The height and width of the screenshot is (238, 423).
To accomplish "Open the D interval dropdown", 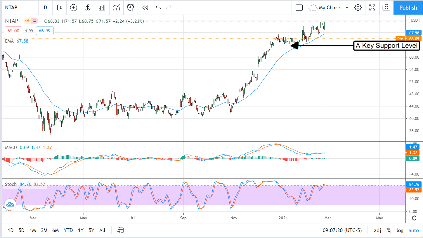I will pyautogui.click(x=45, y=8).
